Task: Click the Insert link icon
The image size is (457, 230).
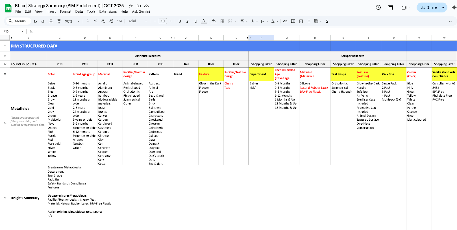Action: pos(285,21)
